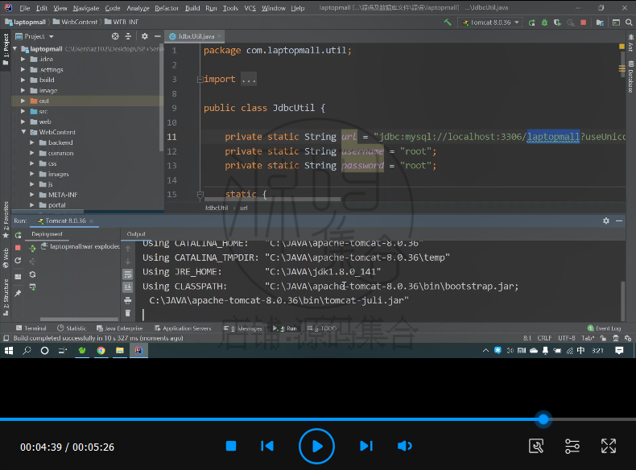Print the output using printer icon
The image size is (636, 470).
point(128,300)
